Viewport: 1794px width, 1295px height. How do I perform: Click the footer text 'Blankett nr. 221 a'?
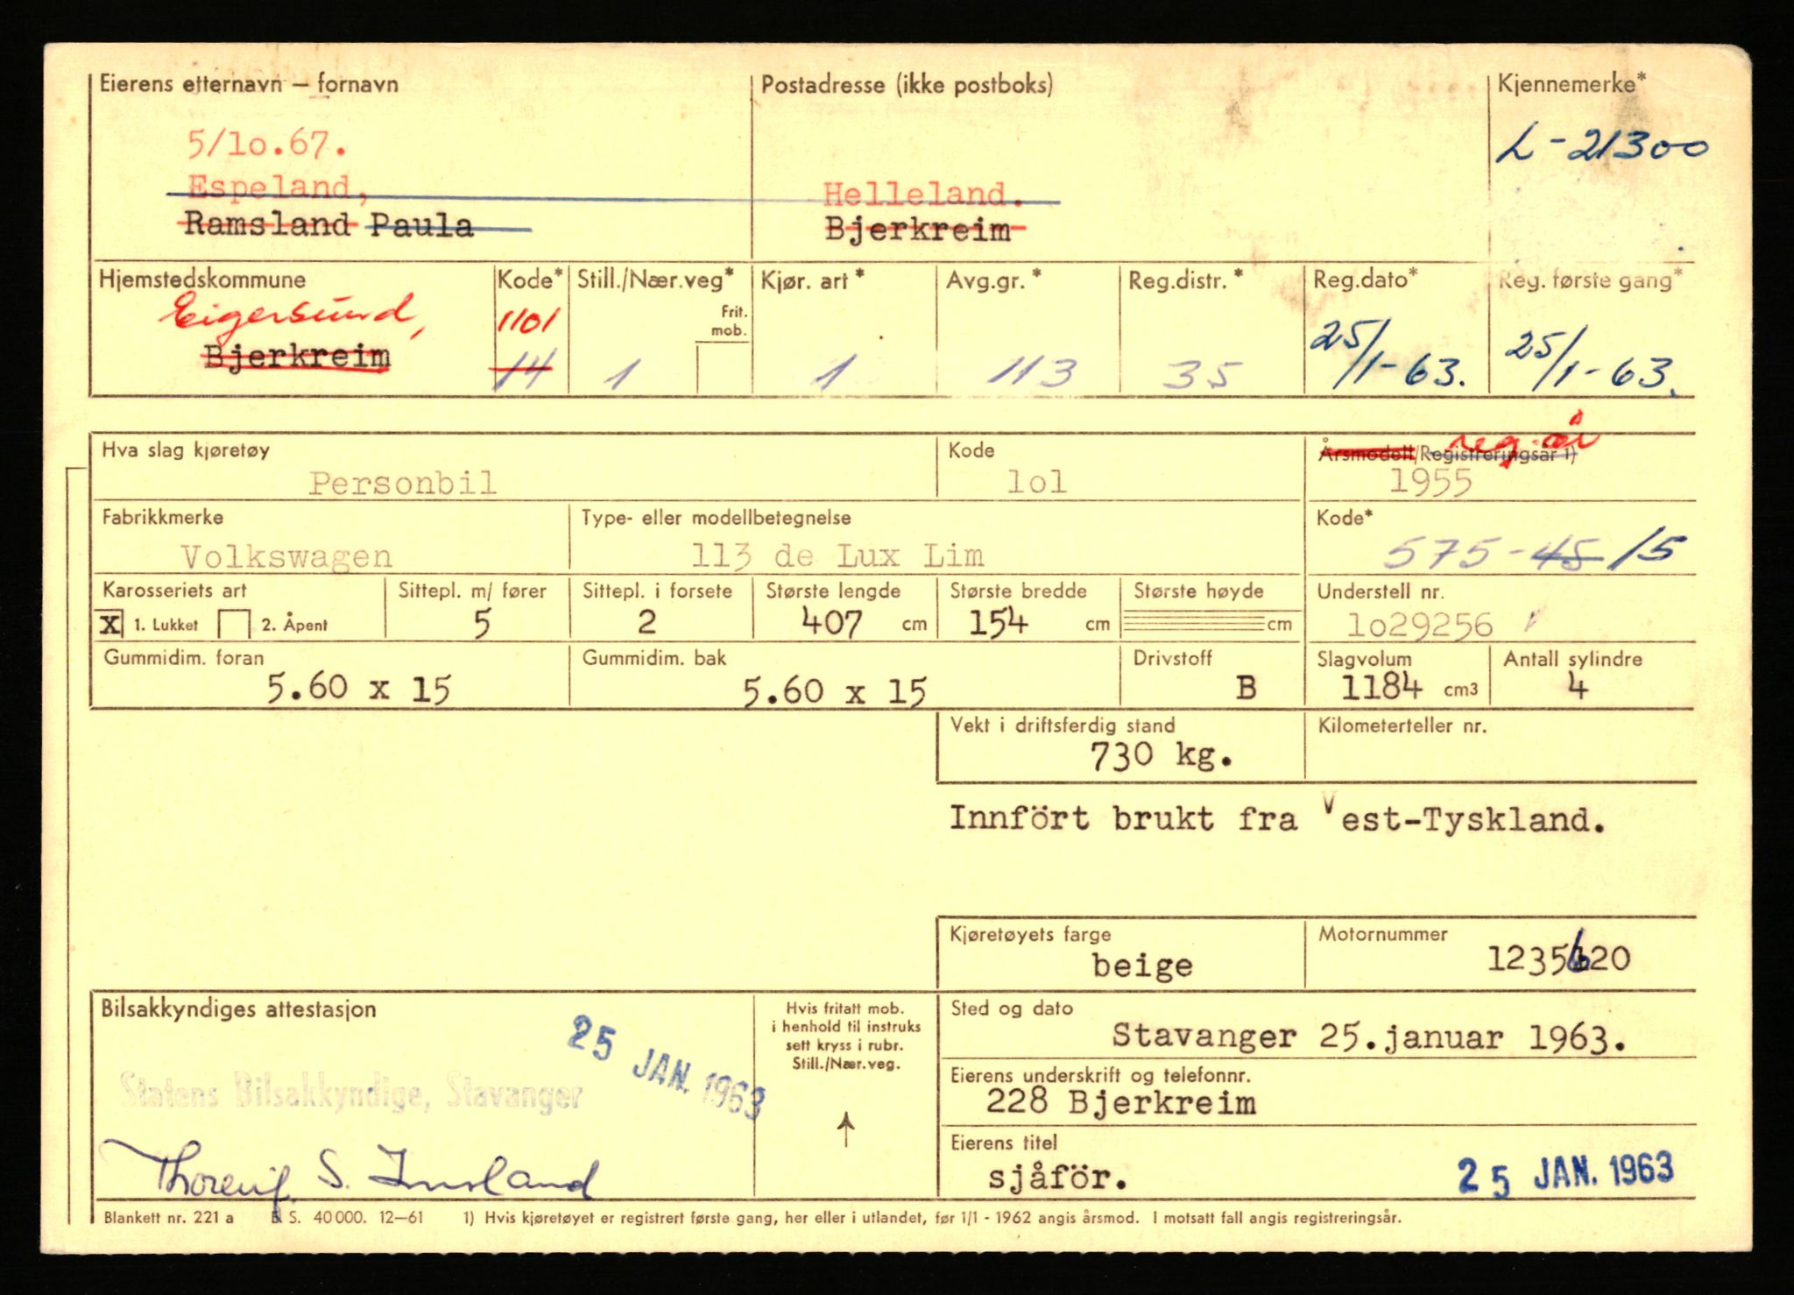pos(169,1217)
